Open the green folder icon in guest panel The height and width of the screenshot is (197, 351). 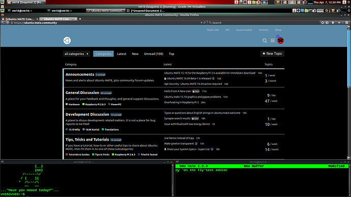306,11
